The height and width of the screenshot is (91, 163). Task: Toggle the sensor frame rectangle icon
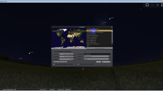point(152,5)
